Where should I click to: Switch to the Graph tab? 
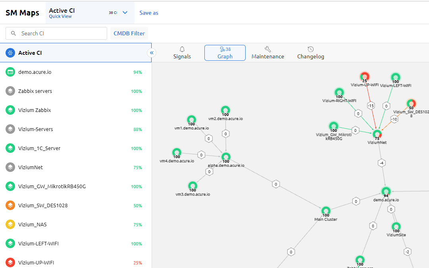point(225,53)
